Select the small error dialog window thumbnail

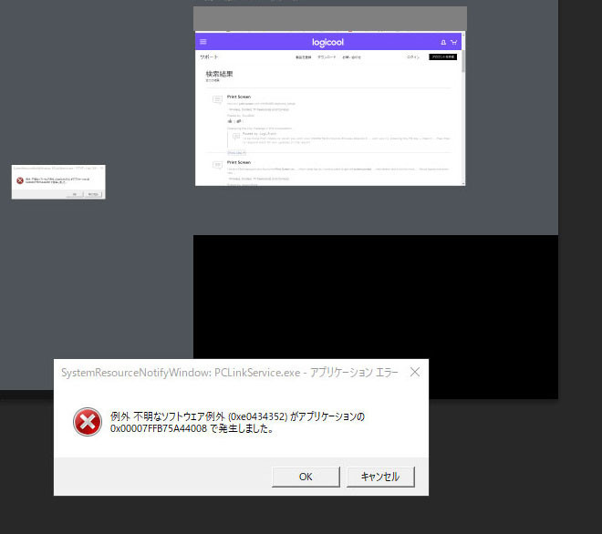[58, 182]
